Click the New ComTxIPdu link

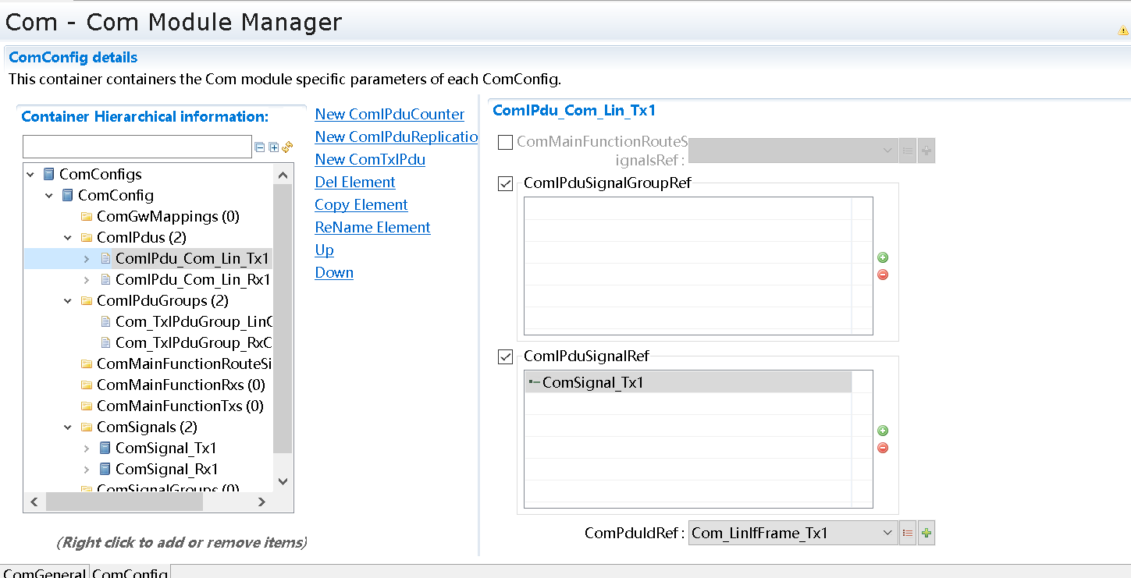[x=369, y=159]
